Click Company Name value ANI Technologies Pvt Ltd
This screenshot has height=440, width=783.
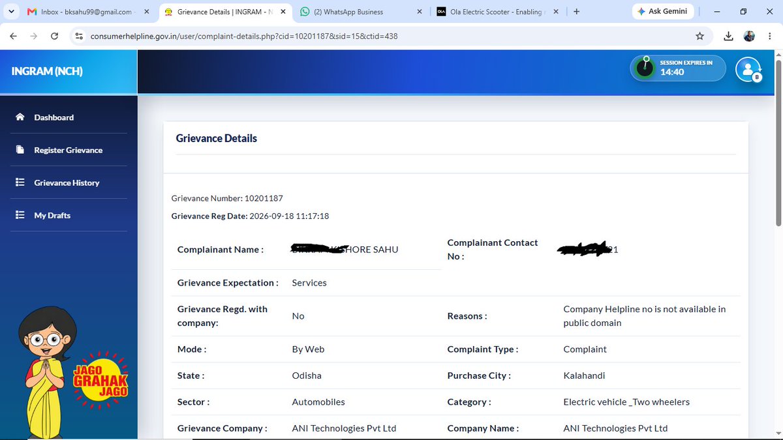[615, 428]
